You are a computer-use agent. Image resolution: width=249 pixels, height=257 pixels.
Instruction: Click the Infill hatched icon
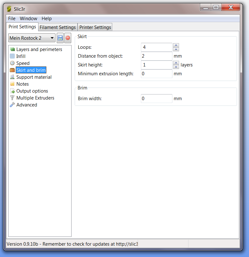[12, 56]
